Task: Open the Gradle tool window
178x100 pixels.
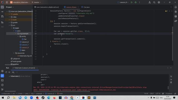Action: coord(175,21)
